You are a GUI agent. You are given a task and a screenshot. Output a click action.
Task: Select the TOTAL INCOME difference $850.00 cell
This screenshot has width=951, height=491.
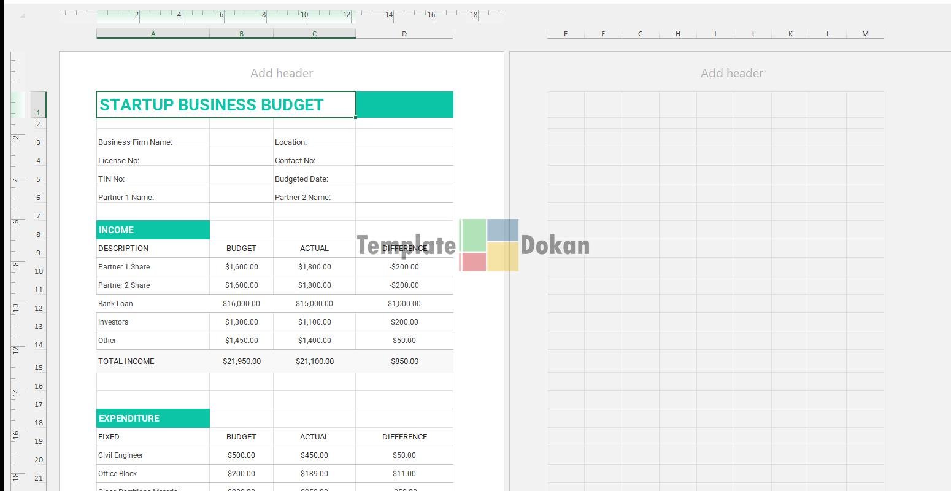click(404, 361)
